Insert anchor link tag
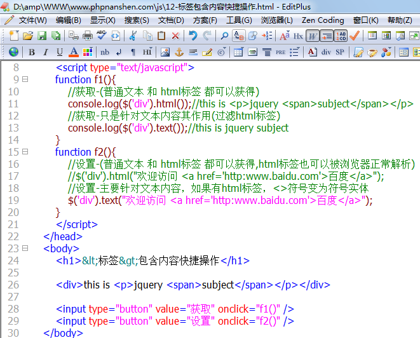Image resolution: width=420 pixels, height=338 pixels. (179, 52)
